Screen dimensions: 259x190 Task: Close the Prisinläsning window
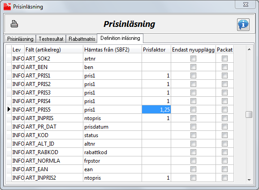(x=246, y=4)
